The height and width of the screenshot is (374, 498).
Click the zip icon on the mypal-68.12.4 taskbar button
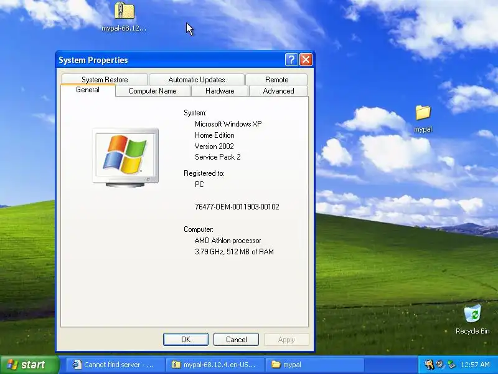click(176, 365)
